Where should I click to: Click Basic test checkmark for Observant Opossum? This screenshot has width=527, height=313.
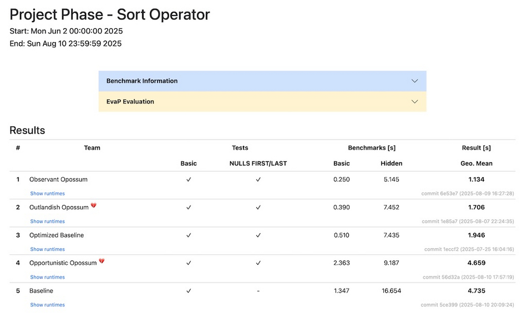click(189, 179)
